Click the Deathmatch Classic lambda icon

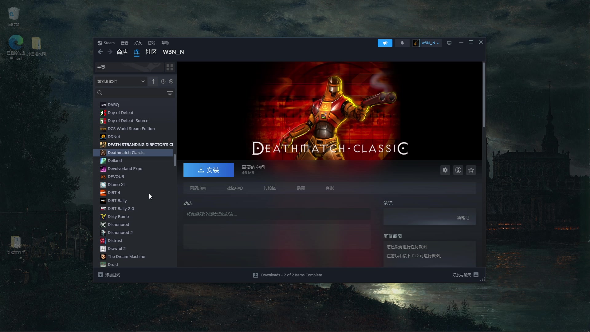tap(103, 153)
